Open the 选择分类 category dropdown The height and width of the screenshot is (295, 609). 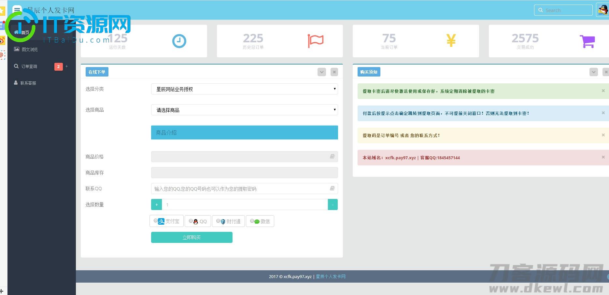244,89
